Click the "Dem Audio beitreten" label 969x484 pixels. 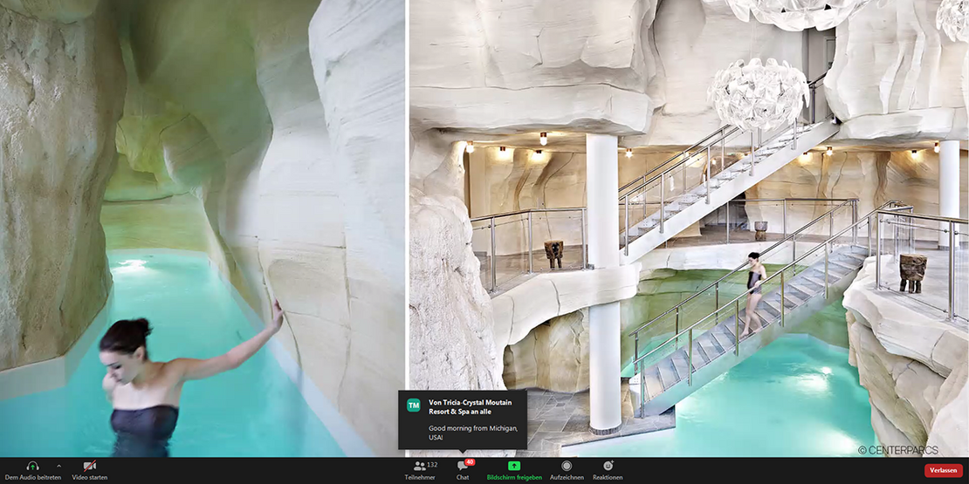pyautogui.click(x=33, y=478)
